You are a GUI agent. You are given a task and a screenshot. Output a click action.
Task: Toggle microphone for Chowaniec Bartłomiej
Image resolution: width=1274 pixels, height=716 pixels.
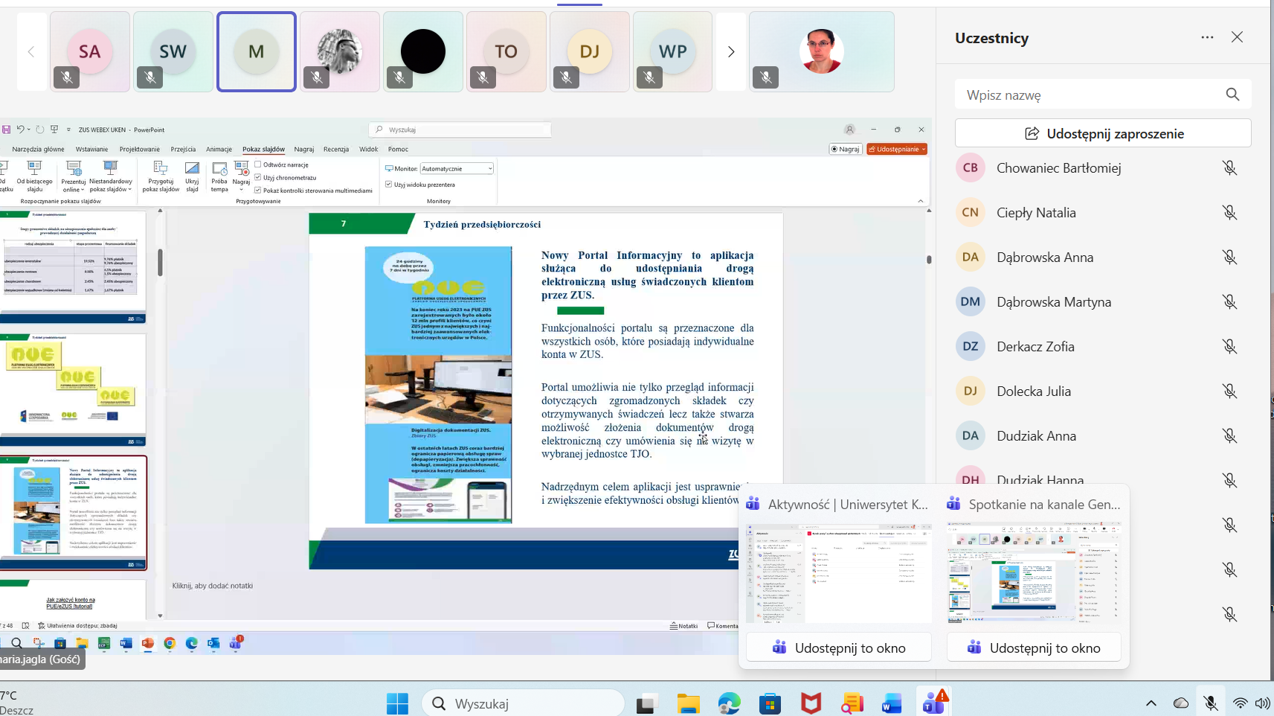click(x=1229, y=168)
